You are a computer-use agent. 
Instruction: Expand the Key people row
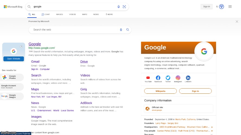pos(212,131)
